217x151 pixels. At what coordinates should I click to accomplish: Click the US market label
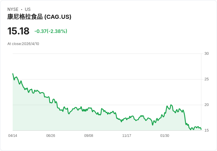point(28,9)
